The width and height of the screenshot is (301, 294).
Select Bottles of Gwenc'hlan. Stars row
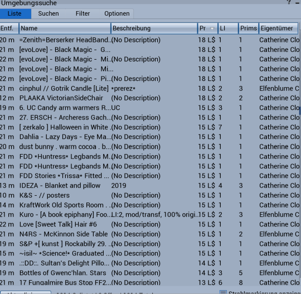coord(149,273)
